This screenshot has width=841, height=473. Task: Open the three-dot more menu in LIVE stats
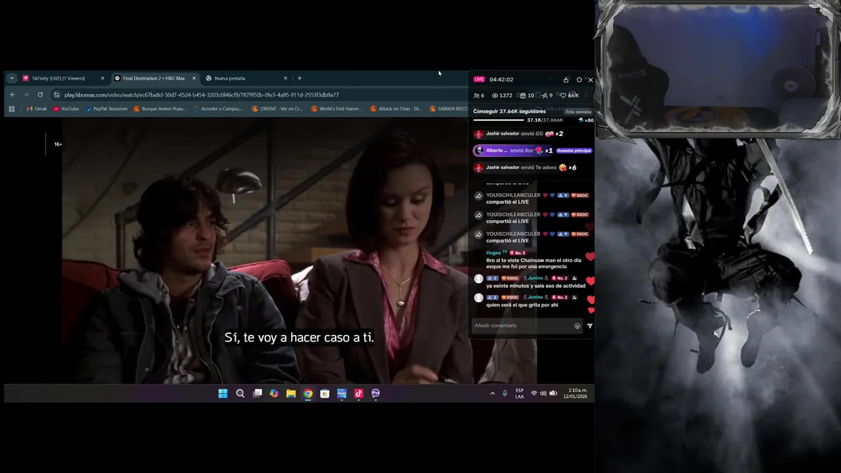[585, 95]
